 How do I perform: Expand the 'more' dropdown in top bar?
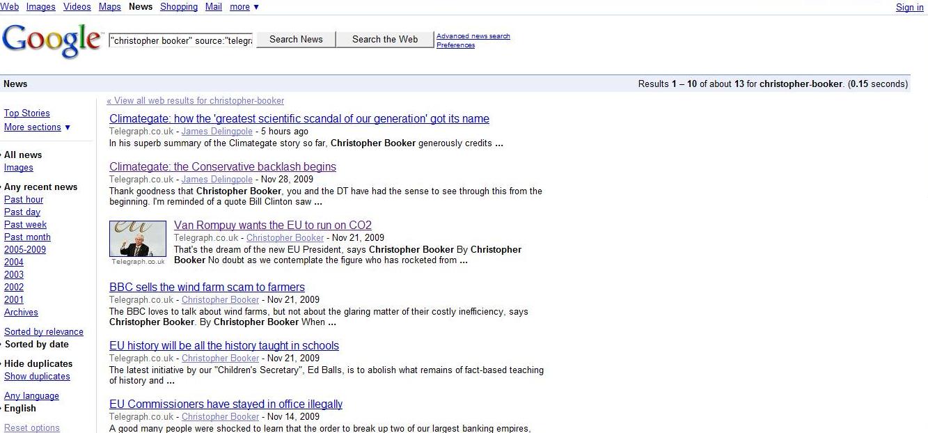coord(244,6)
